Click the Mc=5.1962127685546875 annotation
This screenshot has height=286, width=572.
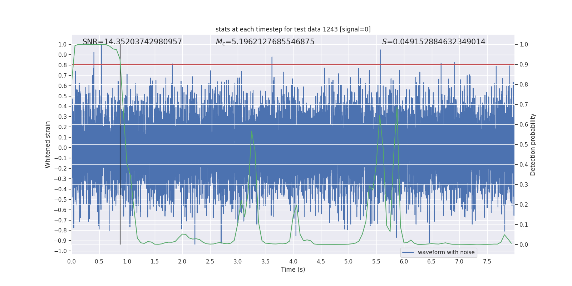point(265,42)
